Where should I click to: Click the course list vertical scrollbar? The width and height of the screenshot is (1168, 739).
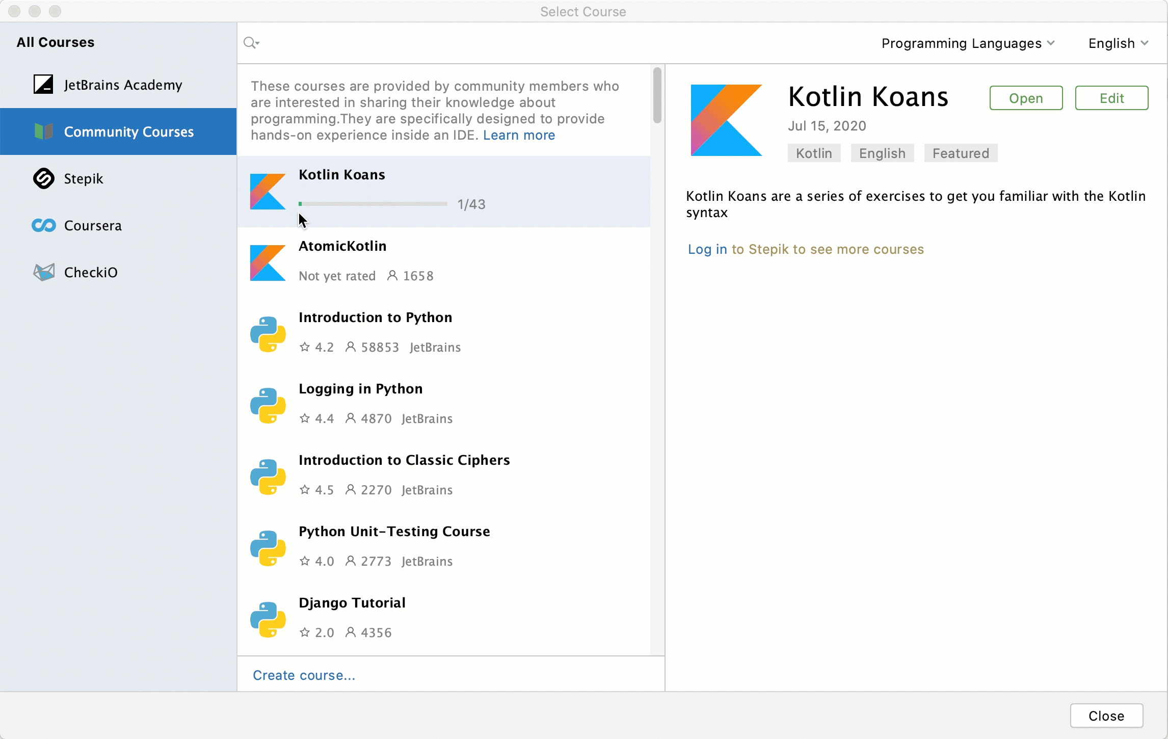click(657, 95)
